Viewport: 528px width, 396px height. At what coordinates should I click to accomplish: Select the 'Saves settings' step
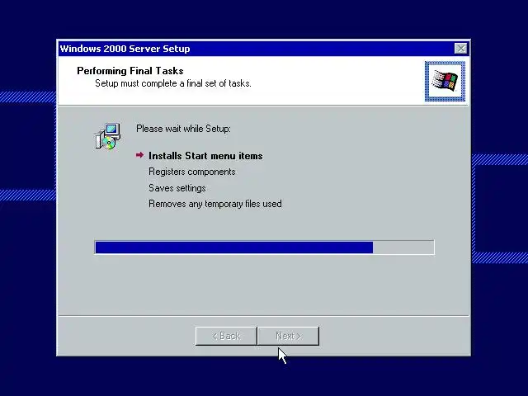click(x=177, y=188)
